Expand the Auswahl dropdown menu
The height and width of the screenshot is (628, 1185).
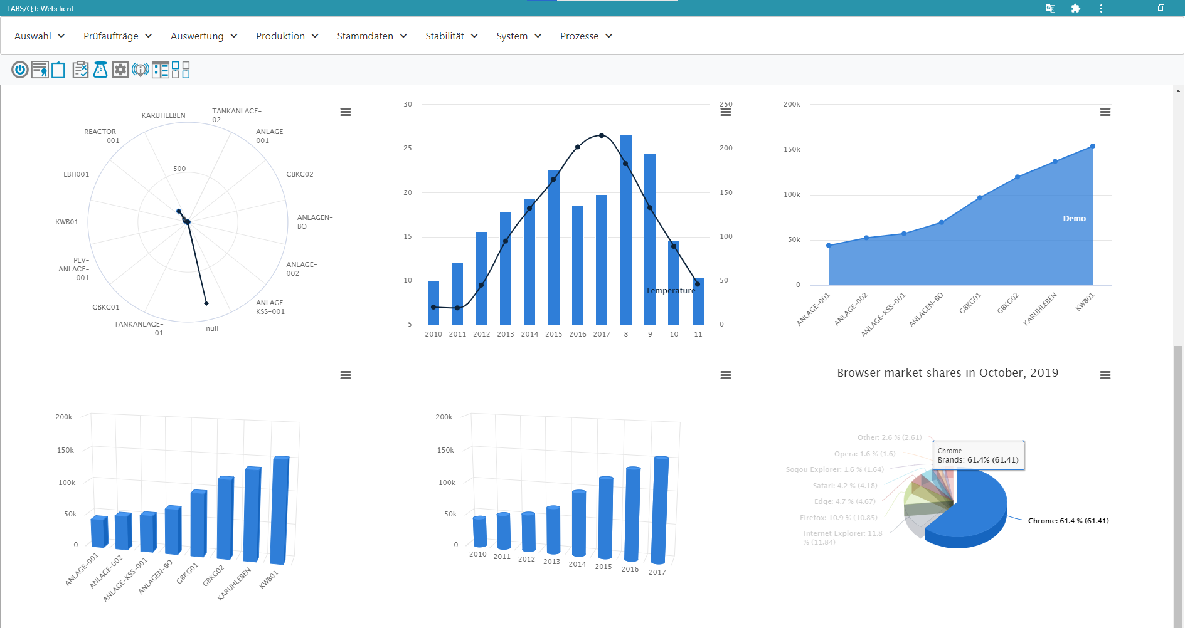pos(40,36)
